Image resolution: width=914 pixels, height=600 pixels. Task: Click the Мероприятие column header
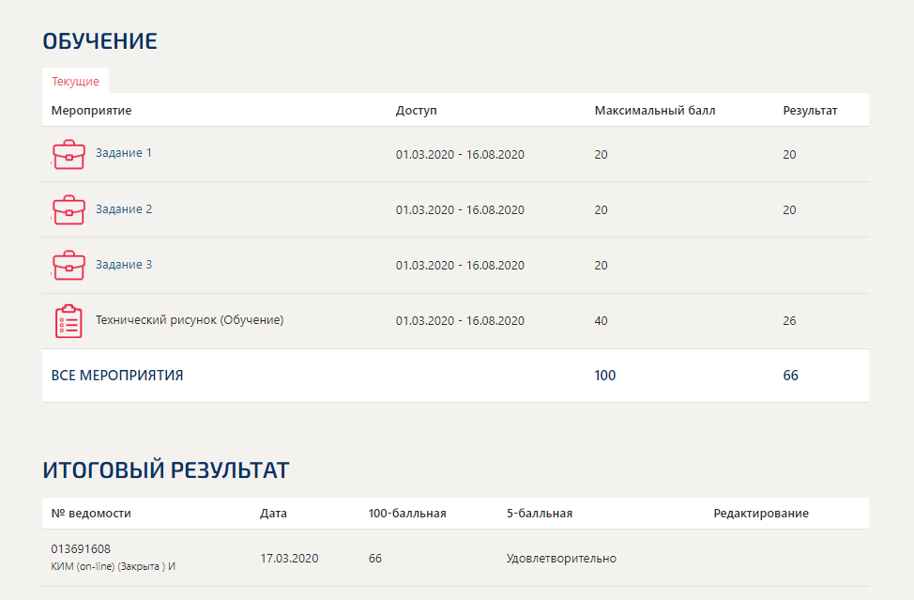[x=92, y=110]
